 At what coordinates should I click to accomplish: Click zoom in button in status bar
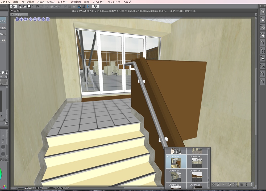(x=34, y=188)
